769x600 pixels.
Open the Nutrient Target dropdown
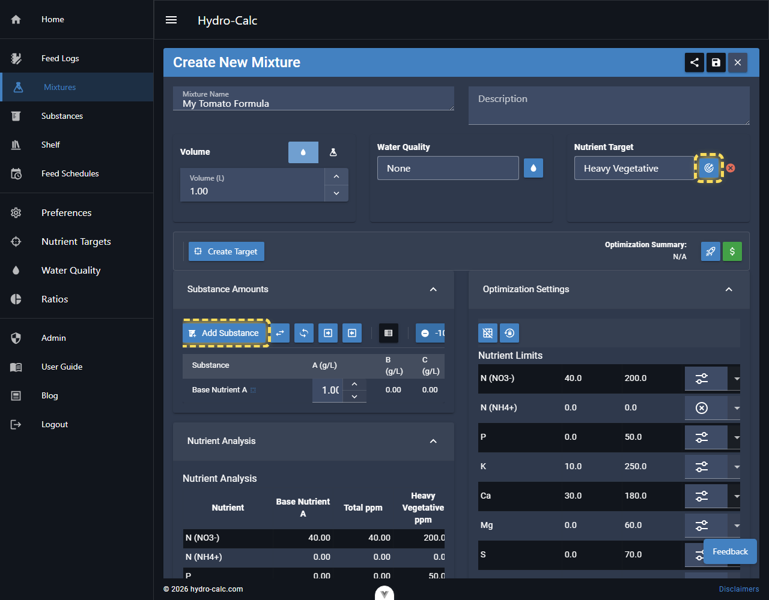[x=634, y=168]
